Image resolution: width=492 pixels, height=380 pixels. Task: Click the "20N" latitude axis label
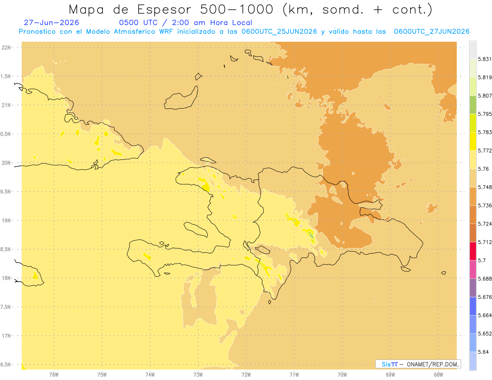tap(7, 163)
